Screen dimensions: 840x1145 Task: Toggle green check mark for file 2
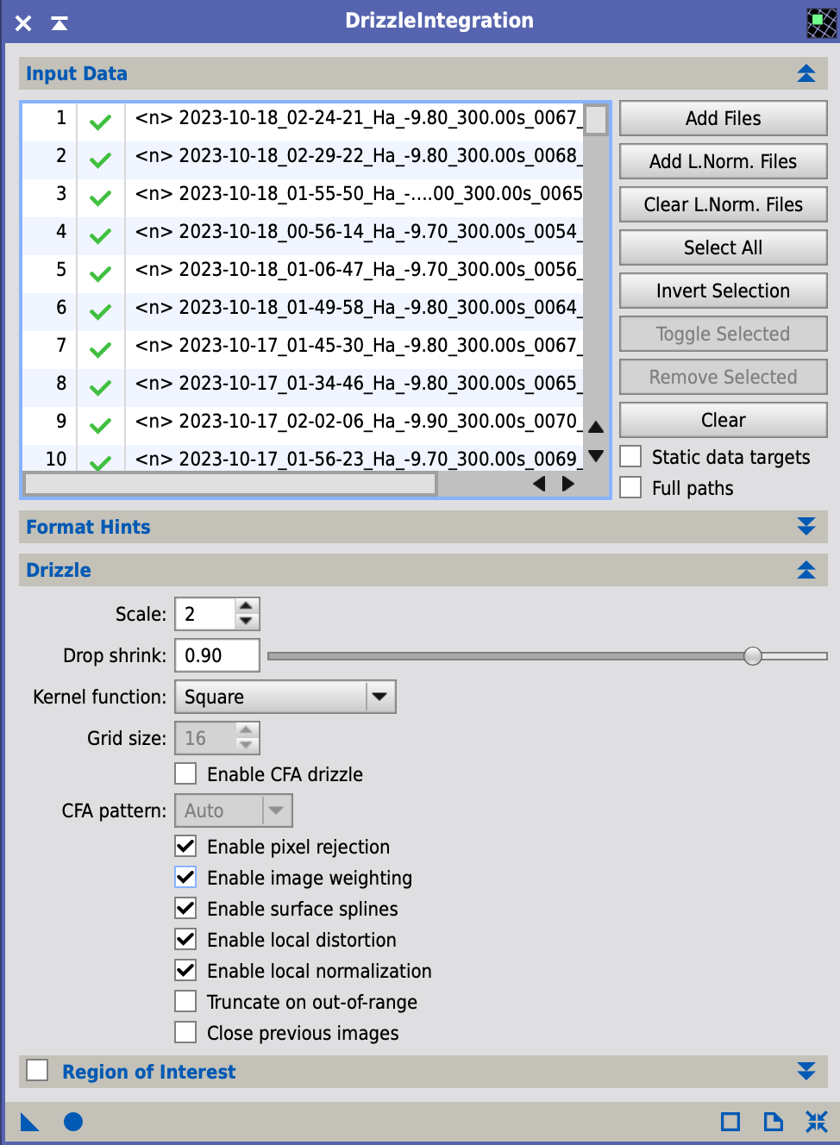tap(101, 160)
